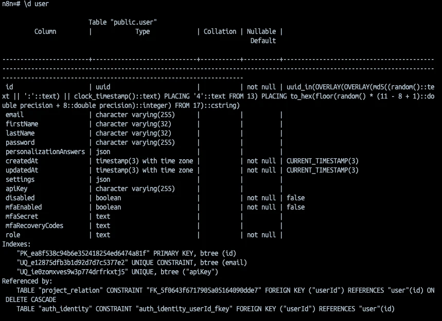
Task: Click the Table "public.user" title
Action: coord(122,22)
